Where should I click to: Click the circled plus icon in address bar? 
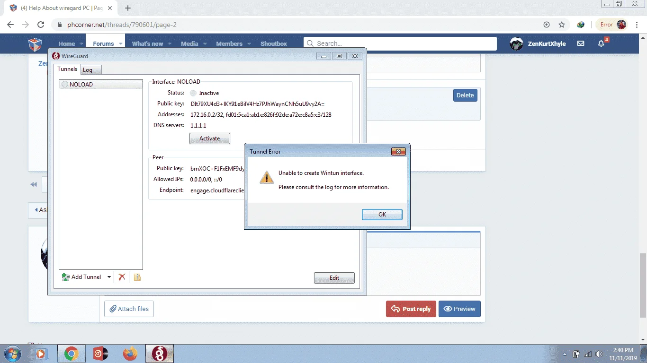tap(547, 25)
